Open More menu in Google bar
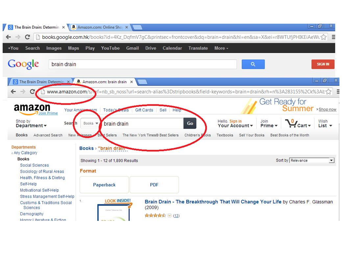The height and width of the screenshot is (261, 348). (x=221, y=48)
